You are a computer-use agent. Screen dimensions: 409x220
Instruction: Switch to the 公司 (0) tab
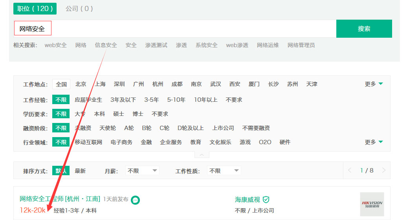coord(79,9)
